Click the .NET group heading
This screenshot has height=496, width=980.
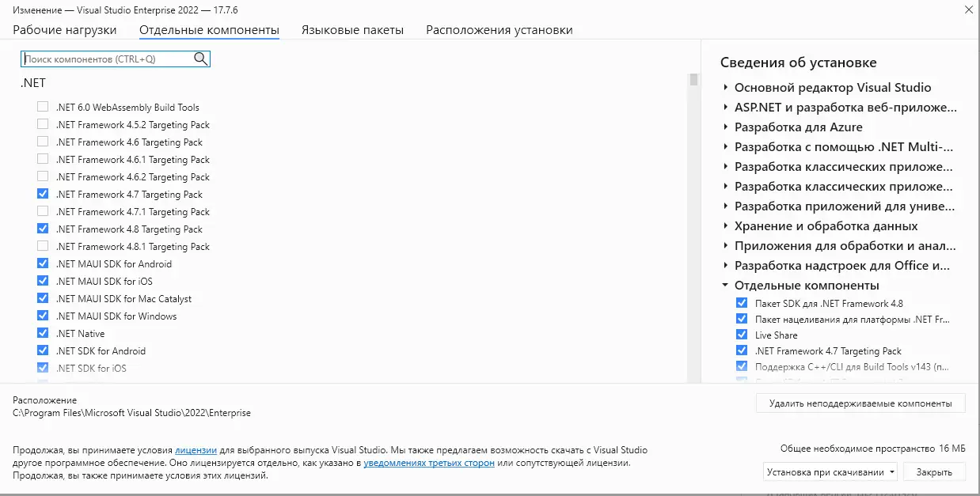pos(33,83)
